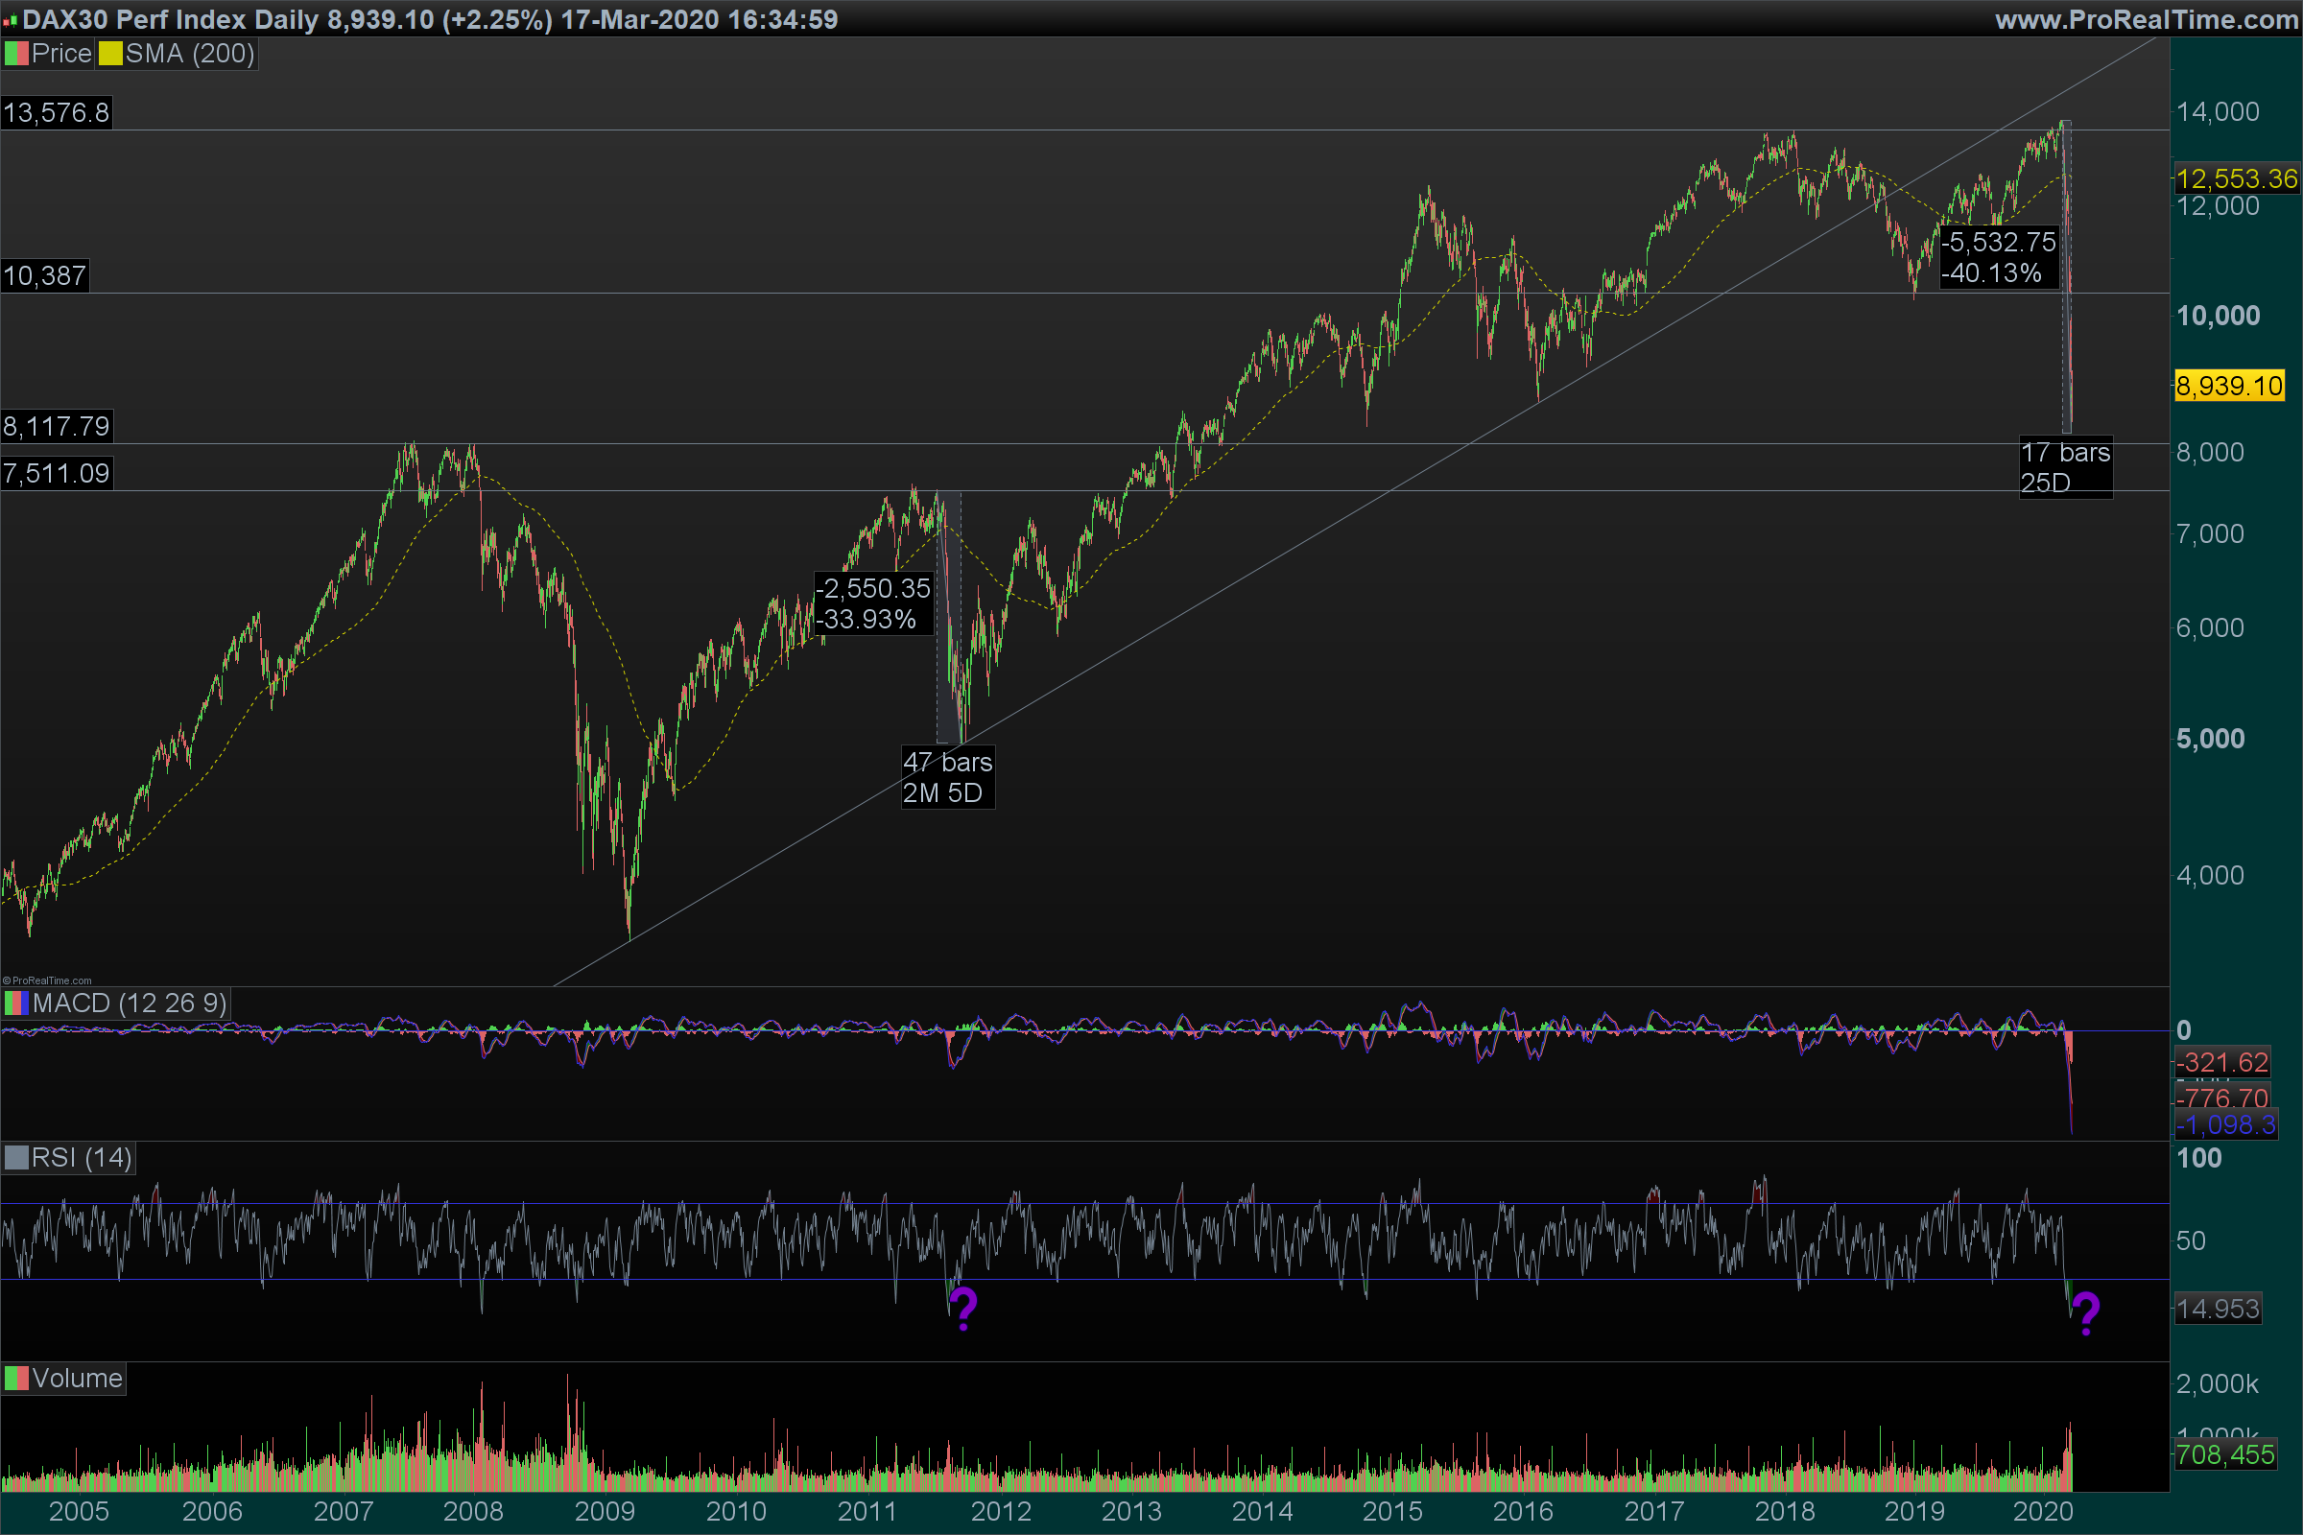Image resolution: width=2303 pixels, height=1535 pixels.
Task: Click the 17 bars 25D annotation
Action: 2065,467
